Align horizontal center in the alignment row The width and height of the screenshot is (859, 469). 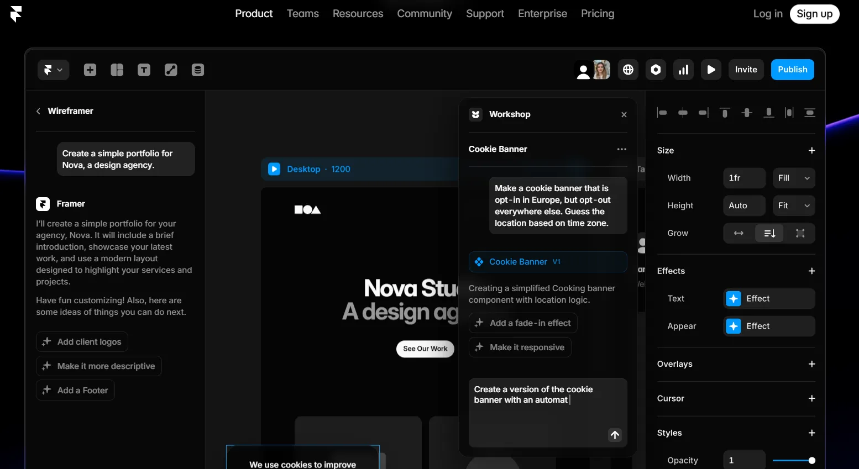(683, 113)
